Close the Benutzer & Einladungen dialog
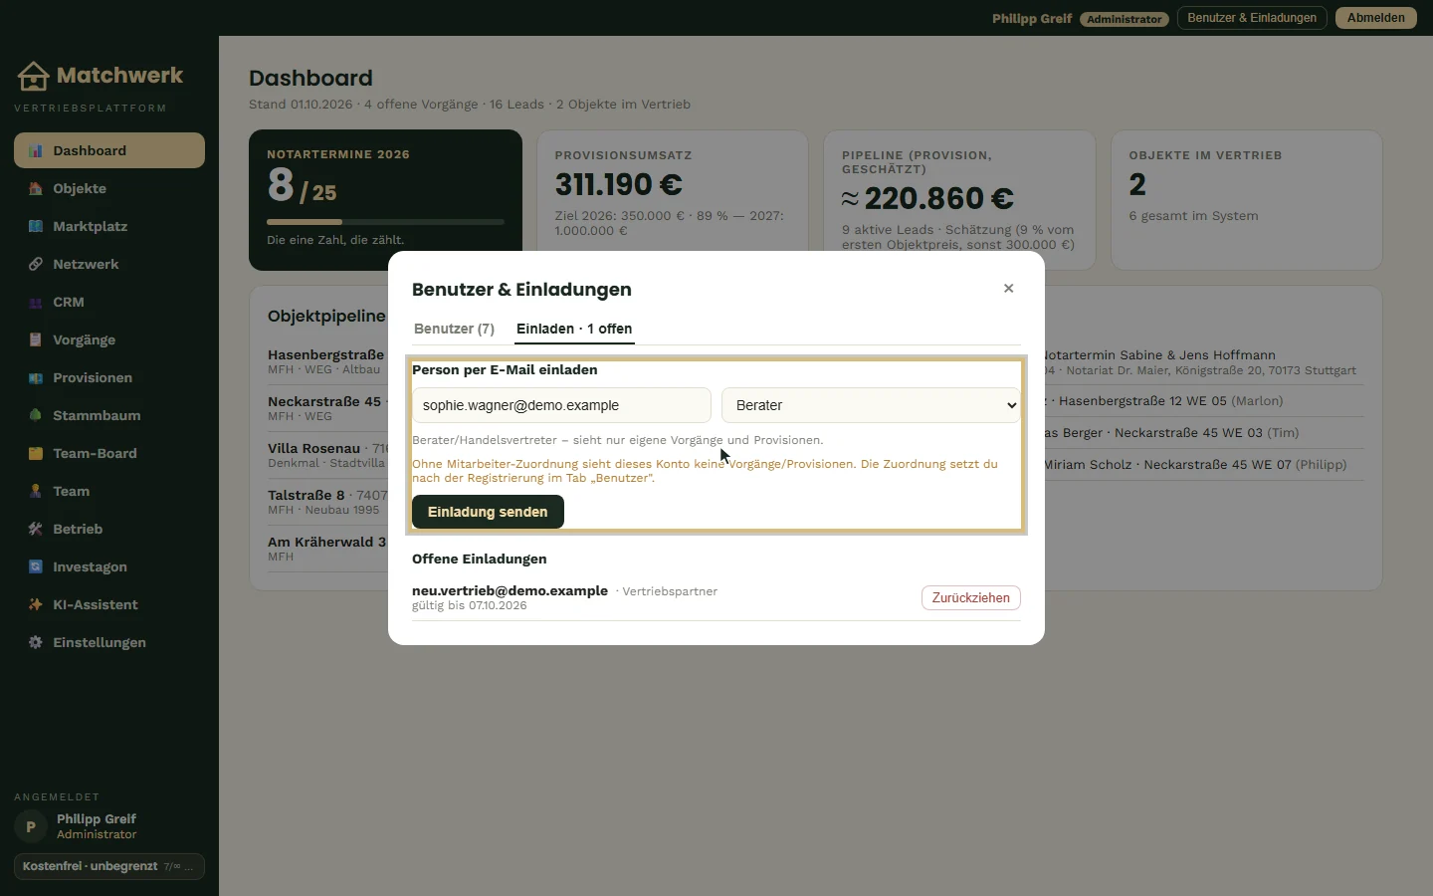 coord(1008,289)
